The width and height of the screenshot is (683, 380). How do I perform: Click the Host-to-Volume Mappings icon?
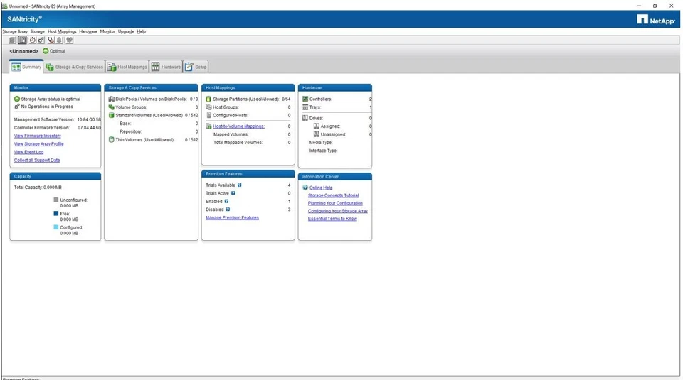[x=208, y=126]
